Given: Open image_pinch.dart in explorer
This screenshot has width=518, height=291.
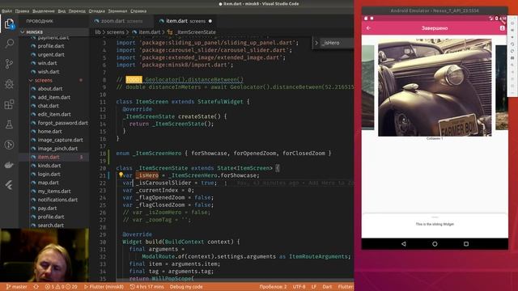Looking at the screenshot, I should tap(57, 149).
